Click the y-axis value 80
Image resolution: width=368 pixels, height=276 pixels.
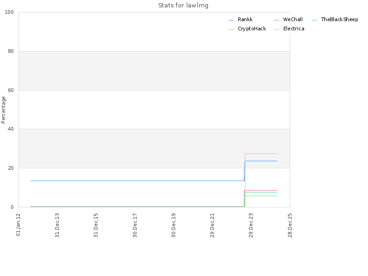coord(11,51)
